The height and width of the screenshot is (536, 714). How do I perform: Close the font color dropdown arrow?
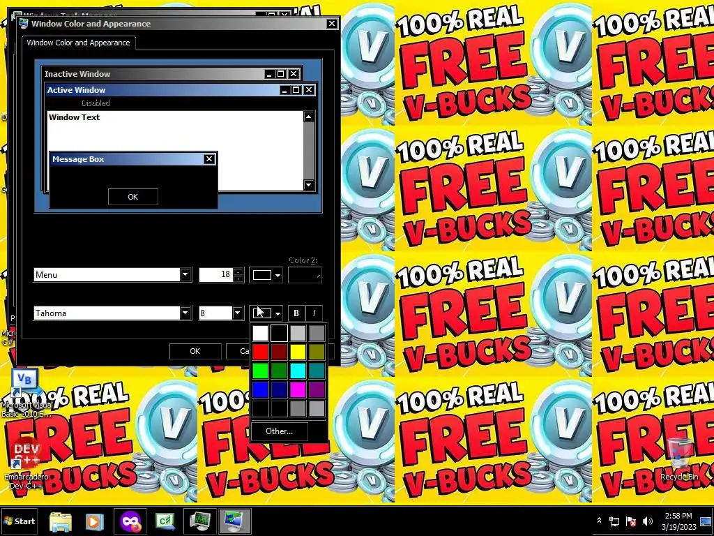point(278,313)
